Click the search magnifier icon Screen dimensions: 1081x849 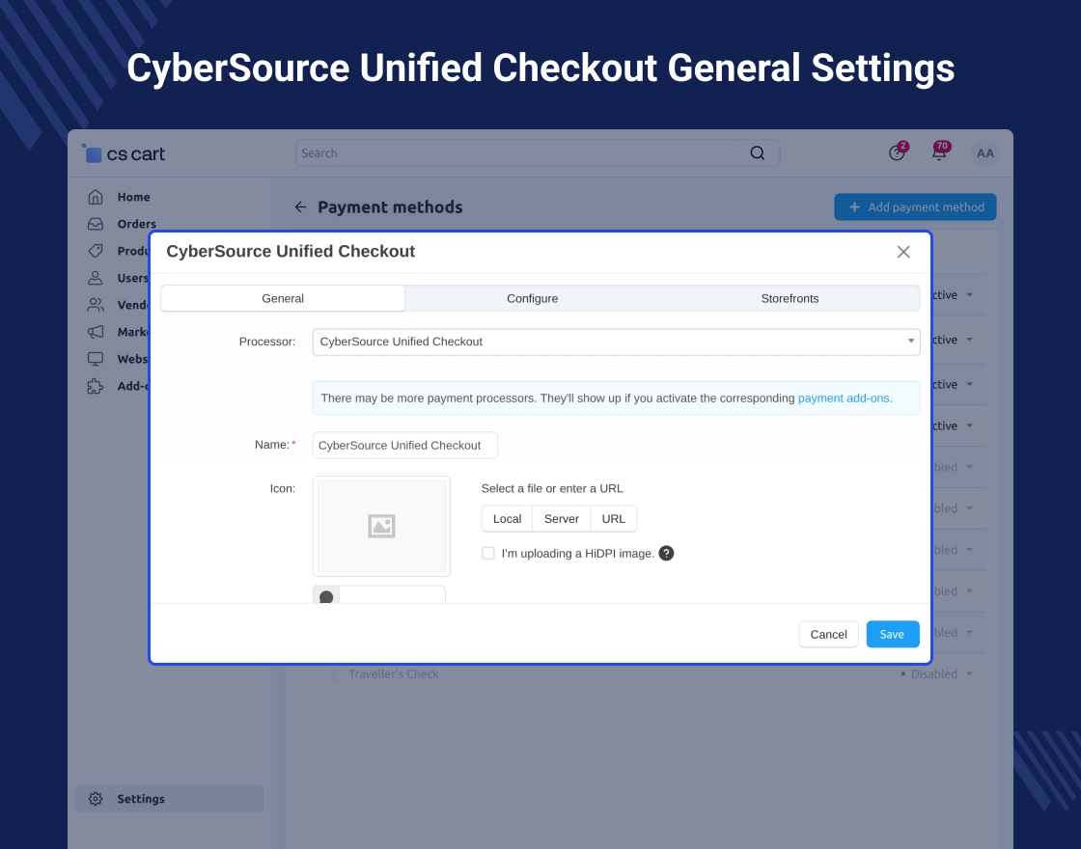point(757,152)
